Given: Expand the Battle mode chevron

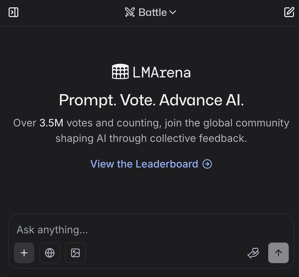Looking at the screenshot, I should pyautogui.click(x=173, y=12).
